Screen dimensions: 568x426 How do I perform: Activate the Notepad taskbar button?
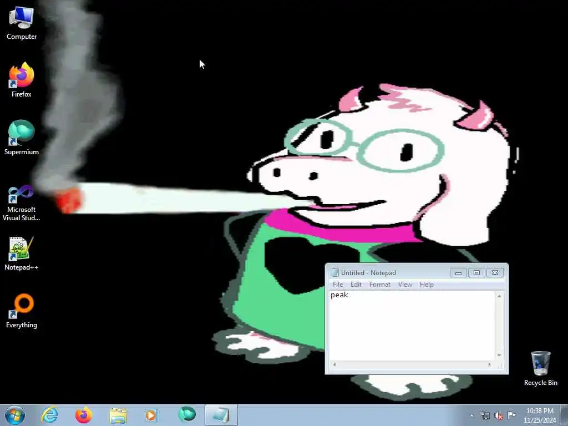221,415
